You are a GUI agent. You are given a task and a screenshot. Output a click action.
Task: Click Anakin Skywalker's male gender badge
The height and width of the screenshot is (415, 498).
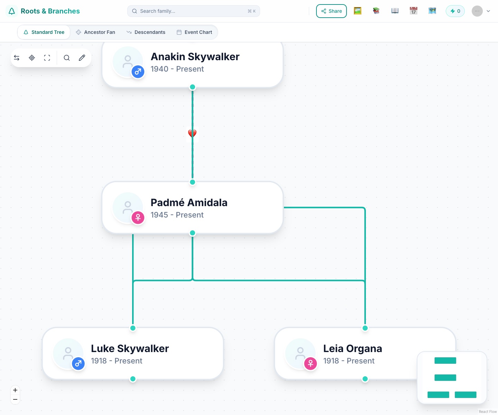tap(138, 72)
